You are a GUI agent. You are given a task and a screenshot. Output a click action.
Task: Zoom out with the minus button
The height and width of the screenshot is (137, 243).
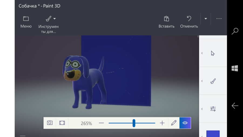101,123
